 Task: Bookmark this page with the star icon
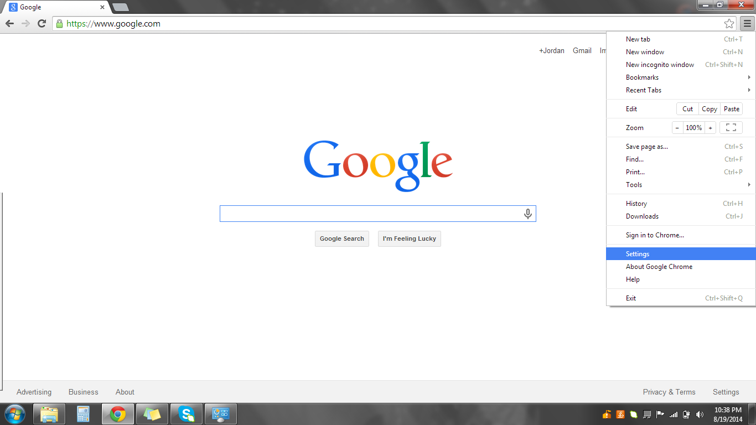pyautogui.click(x=729, y=24)
